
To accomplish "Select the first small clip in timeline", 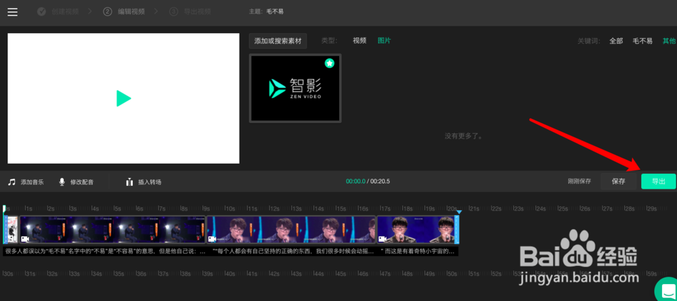I will coord(12,229).
